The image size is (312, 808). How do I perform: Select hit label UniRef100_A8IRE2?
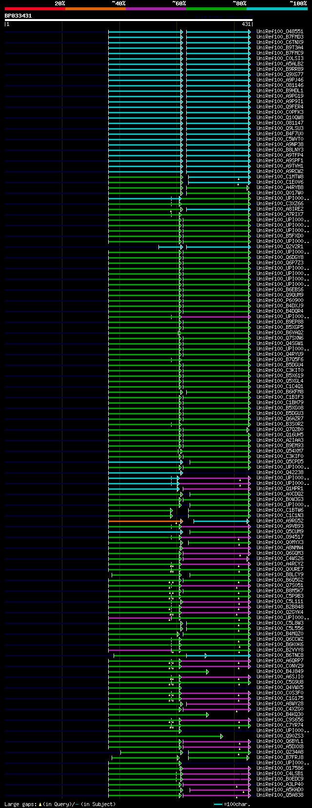pos(280,209)
